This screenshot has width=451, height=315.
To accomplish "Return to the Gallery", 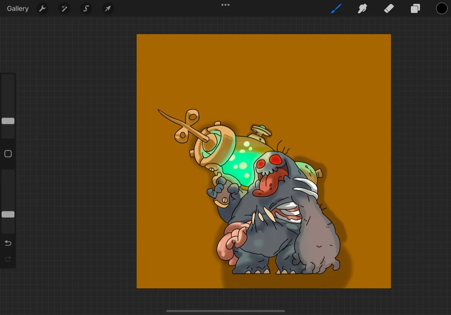I will point(18,8).
